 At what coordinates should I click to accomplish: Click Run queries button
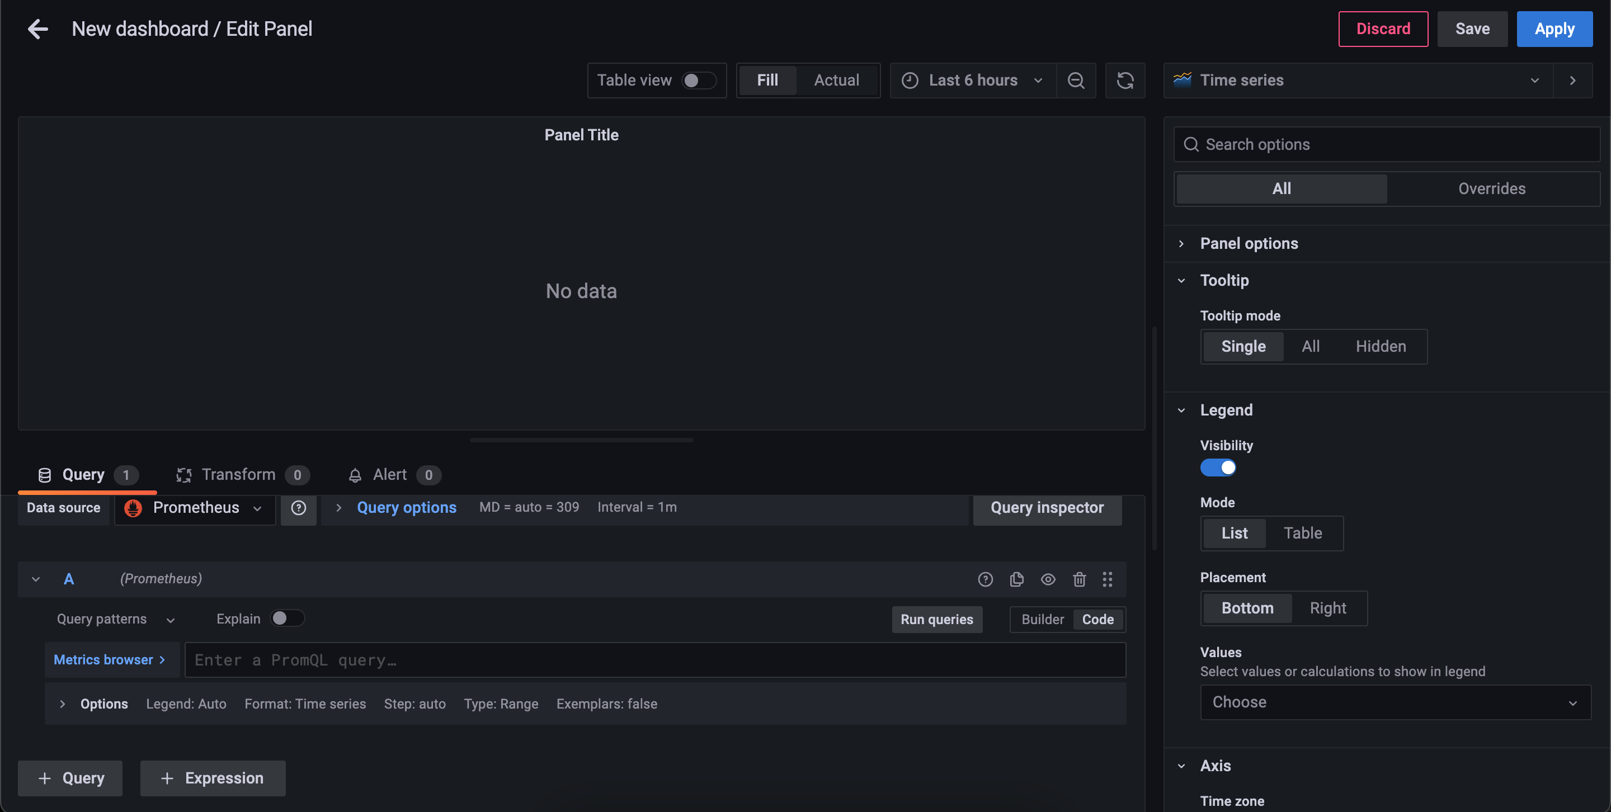click(936, 620)
